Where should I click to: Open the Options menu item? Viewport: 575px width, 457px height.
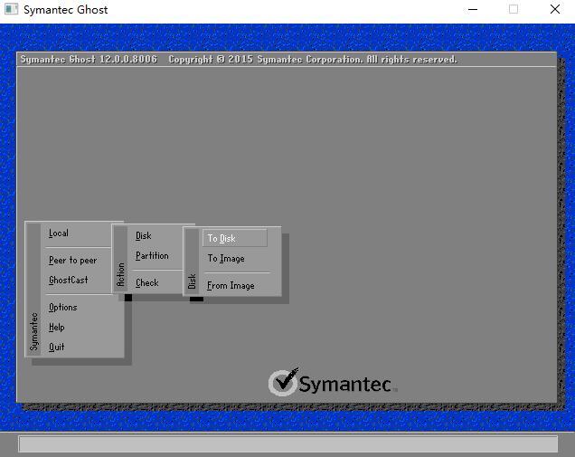click(62, 308)
